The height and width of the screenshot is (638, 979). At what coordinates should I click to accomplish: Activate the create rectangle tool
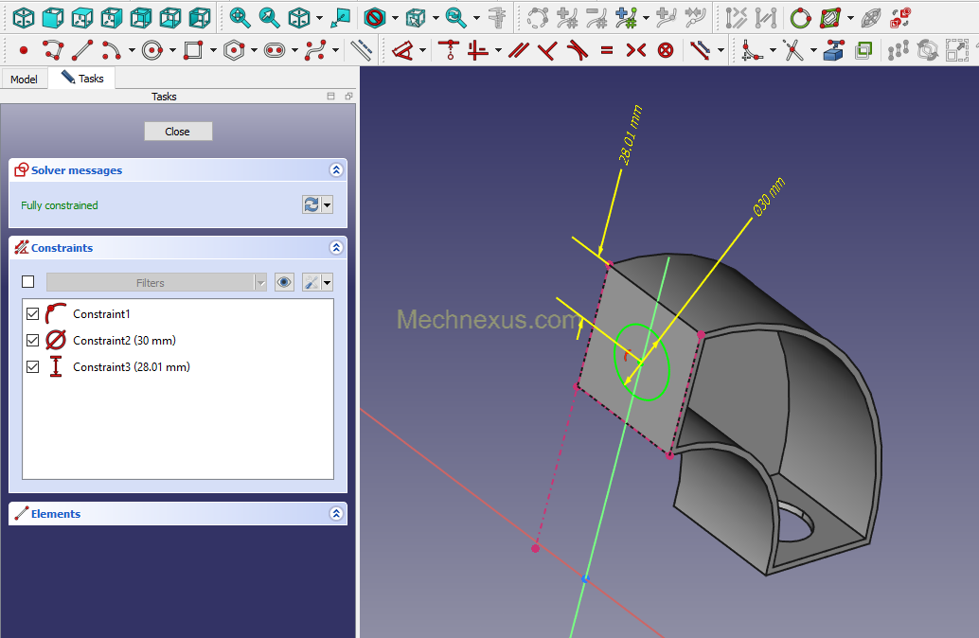[x=193, y=49]
